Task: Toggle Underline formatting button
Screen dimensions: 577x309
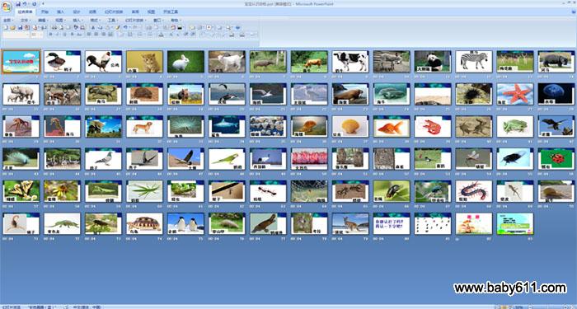Action: [65, 35]
